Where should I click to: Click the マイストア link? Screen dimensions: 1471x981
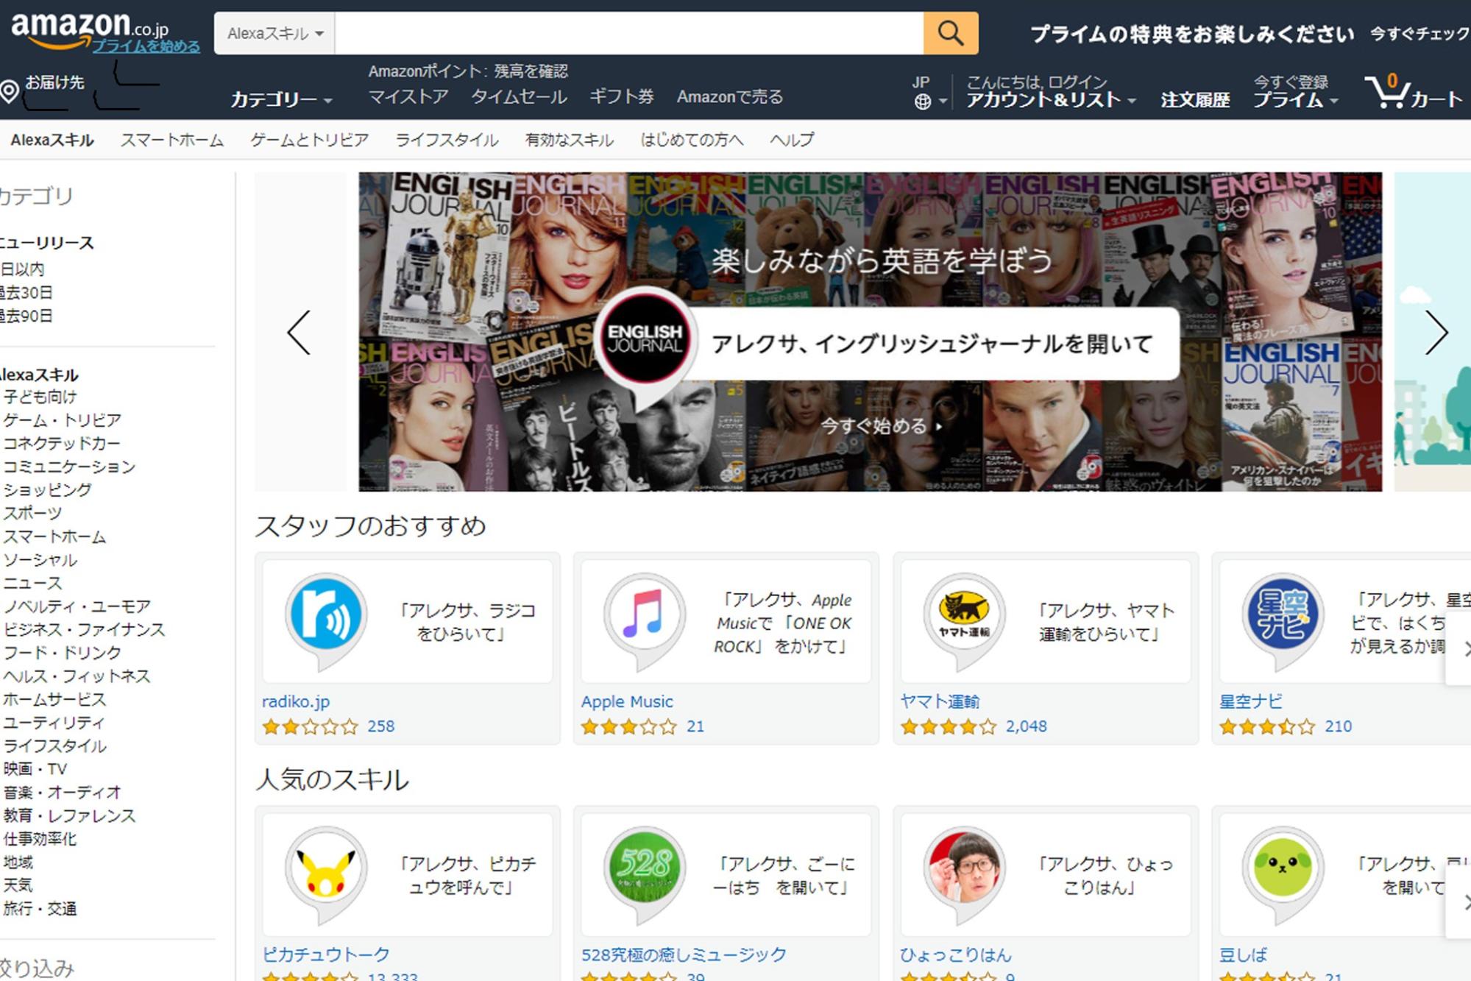408,97
